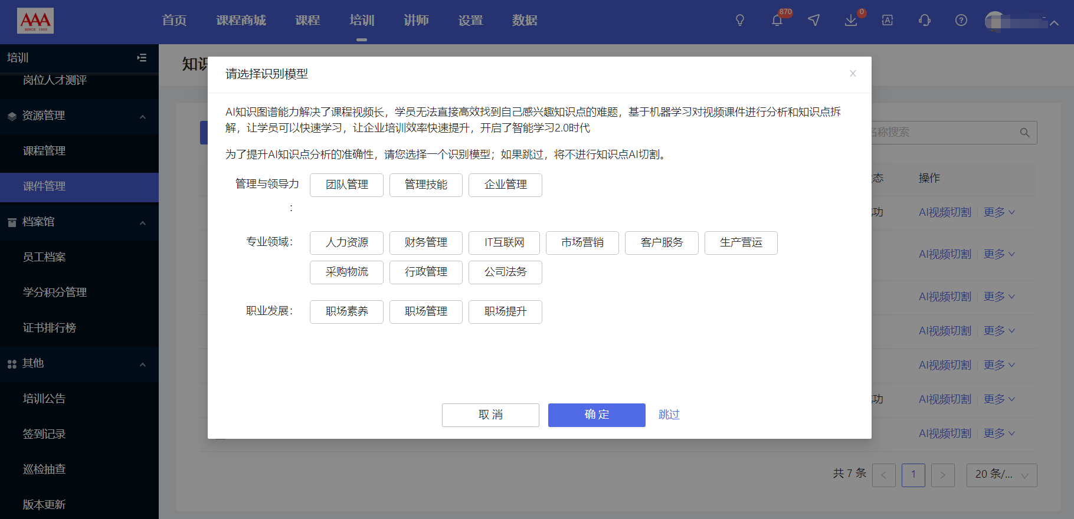Screen dimensions: 1074x519
Task: Select the 生产营运 model option
Action: click(x=741, y=242)
